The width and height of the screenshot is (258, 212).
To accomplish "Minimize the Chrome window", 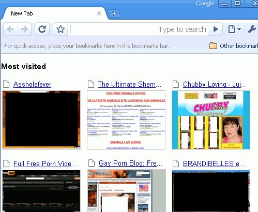I will point(225,4).
